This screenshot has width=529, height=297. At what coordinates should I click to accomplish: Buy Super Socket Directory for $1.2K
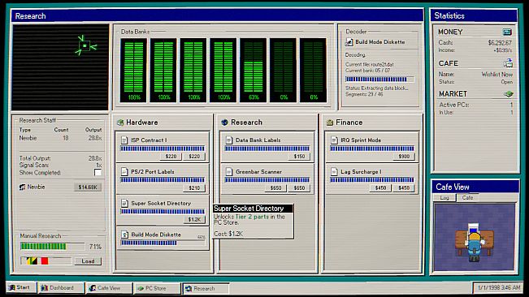[194, 220]
